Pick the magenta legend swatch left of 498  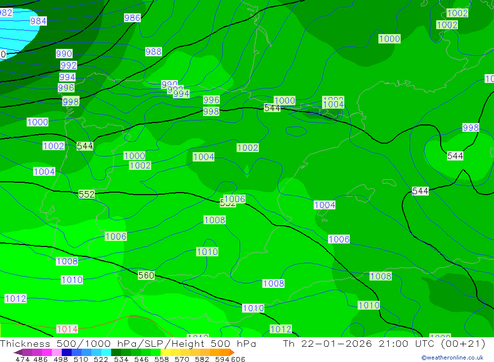(x=47, y=352)
